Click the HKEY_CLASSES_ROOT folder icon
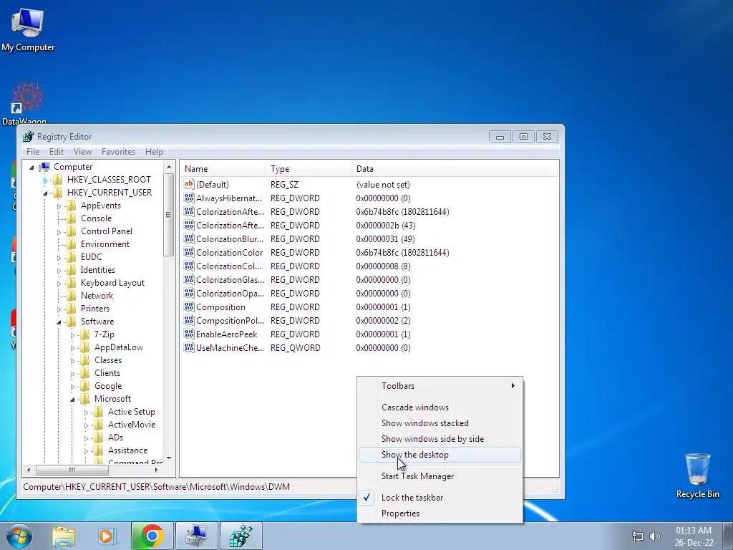733x550 pixels. point(57,180)
